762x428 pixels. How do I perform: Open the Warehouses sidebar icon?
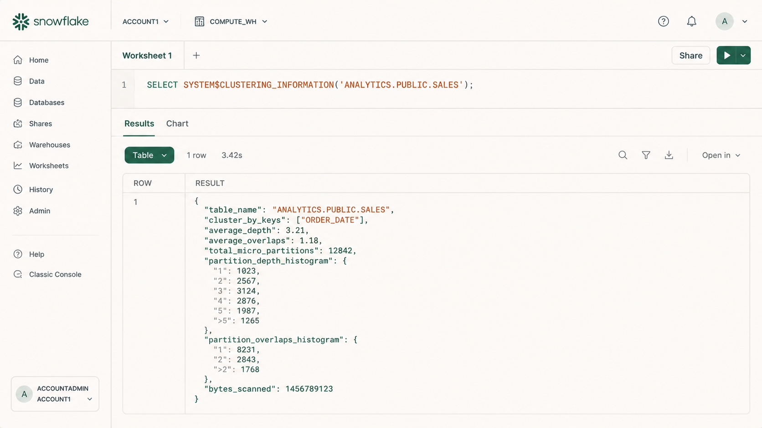tap(18, 145)
